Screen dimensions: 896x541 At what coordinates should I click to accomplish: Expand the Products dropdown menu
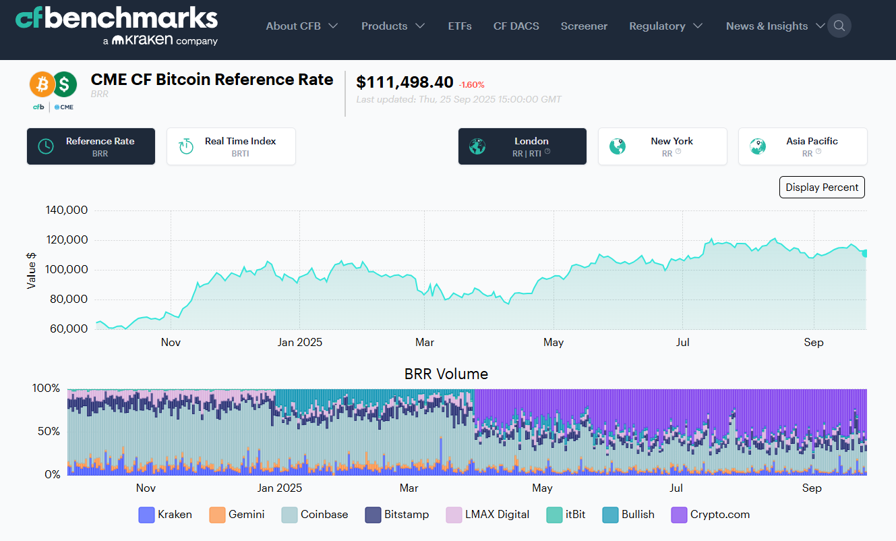393,26
